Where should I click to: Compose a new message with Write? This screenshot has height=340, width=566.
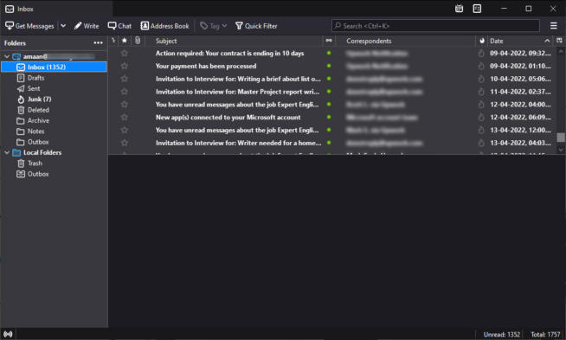coord(87,26)
